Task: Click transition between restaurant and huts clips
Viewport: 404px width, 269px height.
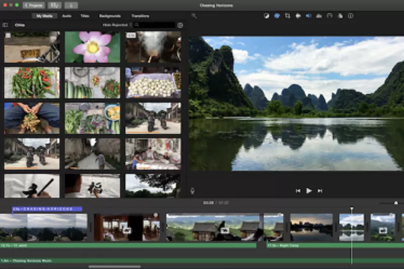Action: 163,227
